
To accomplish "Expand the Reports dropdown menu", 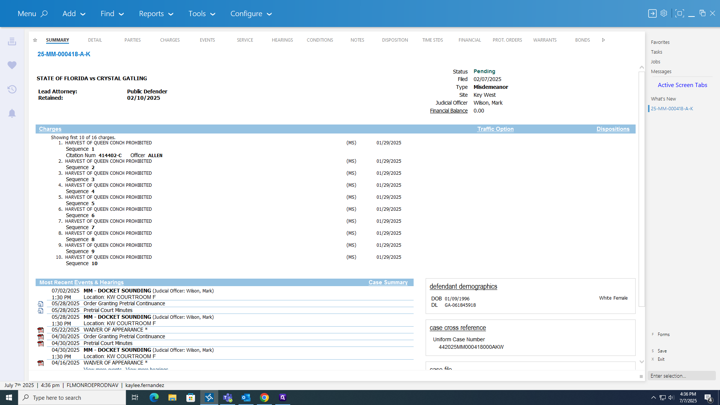I will point(156,13).
